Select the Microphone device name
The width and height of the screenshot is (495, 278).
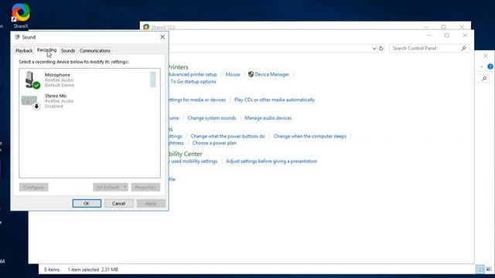tap(57, 75)
